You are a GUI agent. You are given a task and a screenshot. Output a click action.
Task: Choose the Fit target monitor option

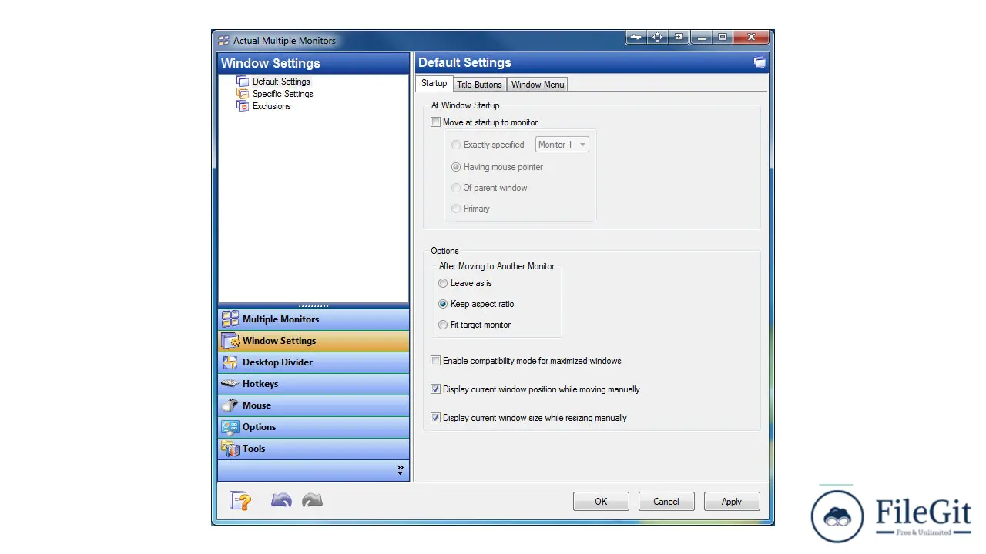pyautogui.click(x=443, y=325)
